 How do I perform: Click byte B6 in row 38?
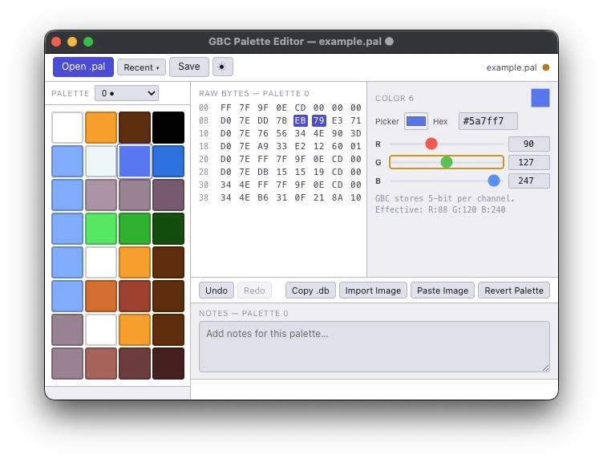(x=263, y=197)
